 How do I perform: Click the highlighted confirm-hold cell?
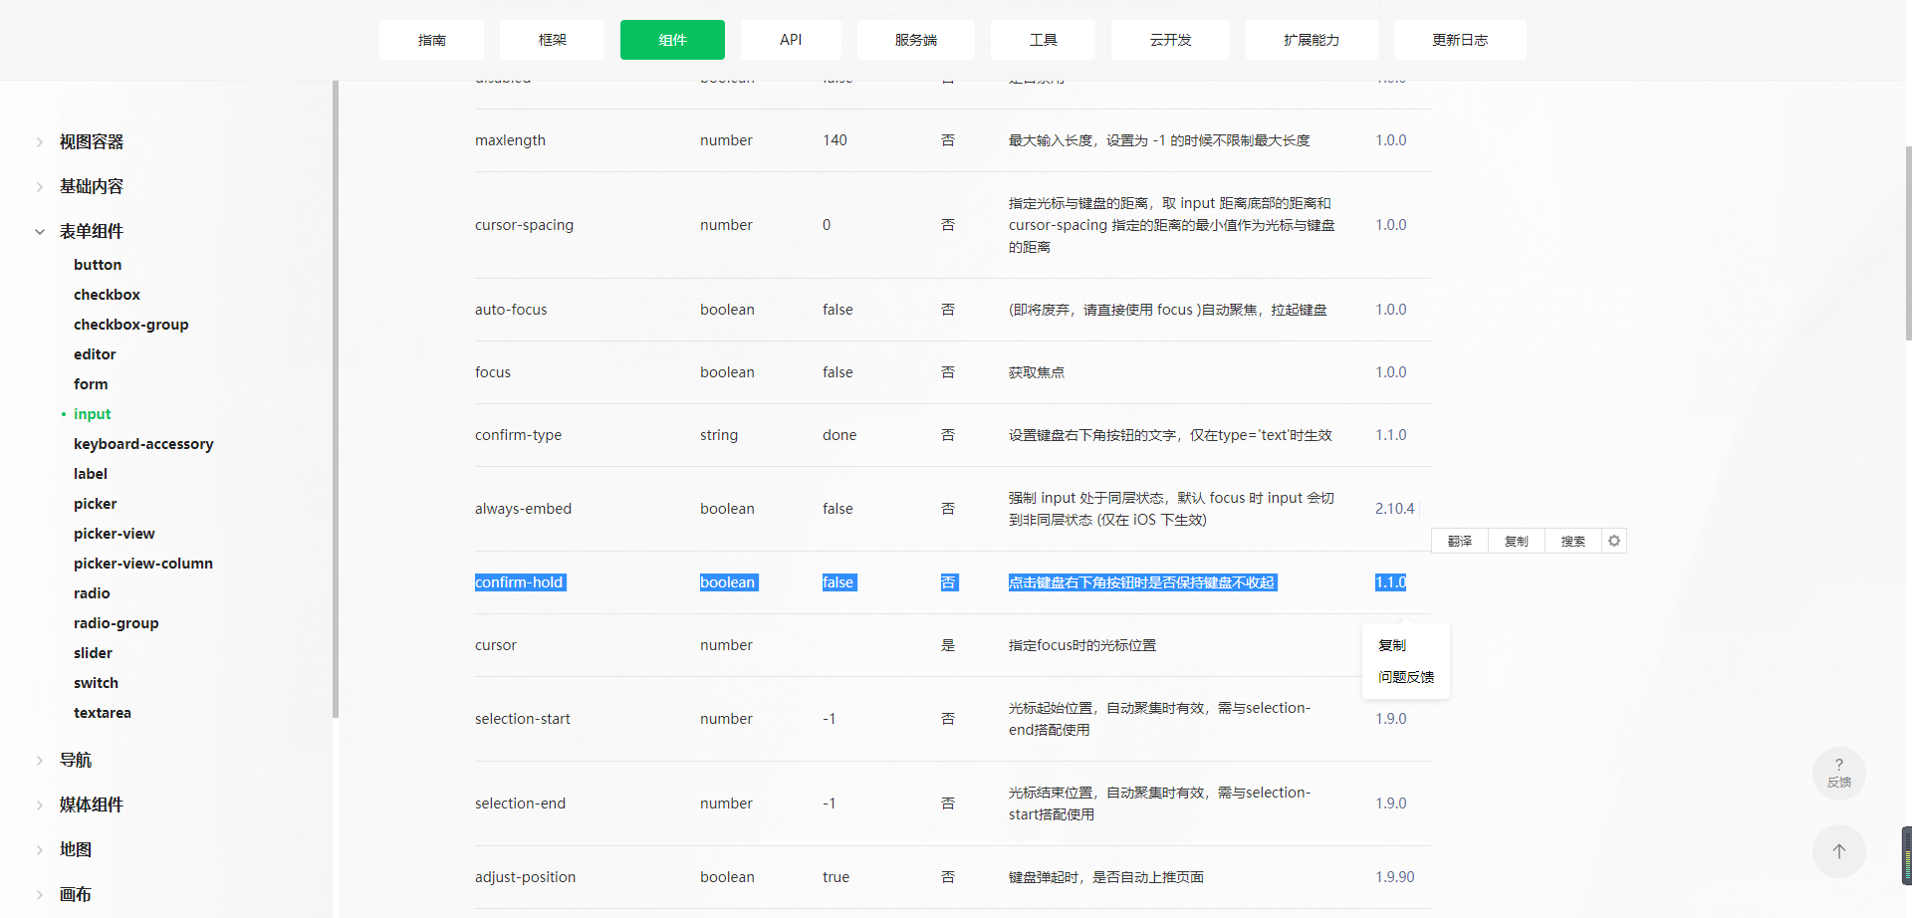[521, 582]
